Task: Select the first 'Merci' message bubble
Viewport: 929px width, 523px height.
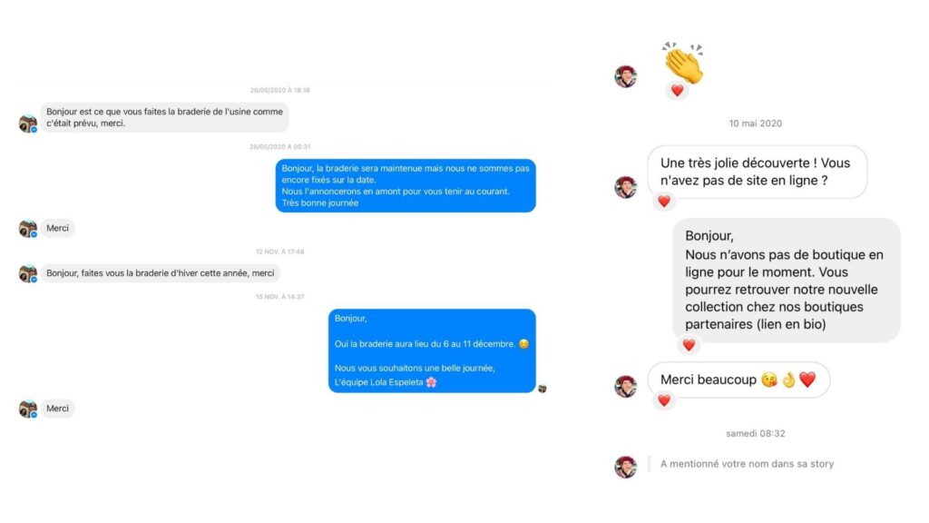Action: click(x=57, y=228)
